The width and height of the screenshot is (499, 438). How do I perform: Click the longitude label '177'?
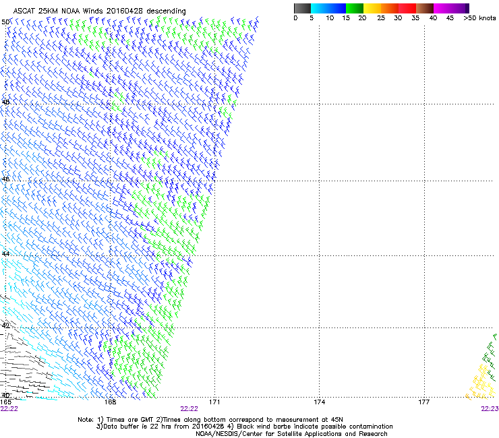(x=423, y=402)
